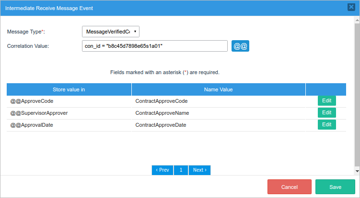Close the Intermediate Receive Message Event dialog
Viewport: 360px width, 198px height.
351,7
